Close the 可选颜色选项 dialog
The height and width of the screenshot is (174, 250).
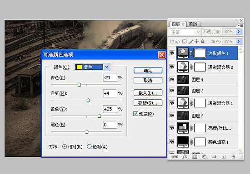[x=162, y=55]
